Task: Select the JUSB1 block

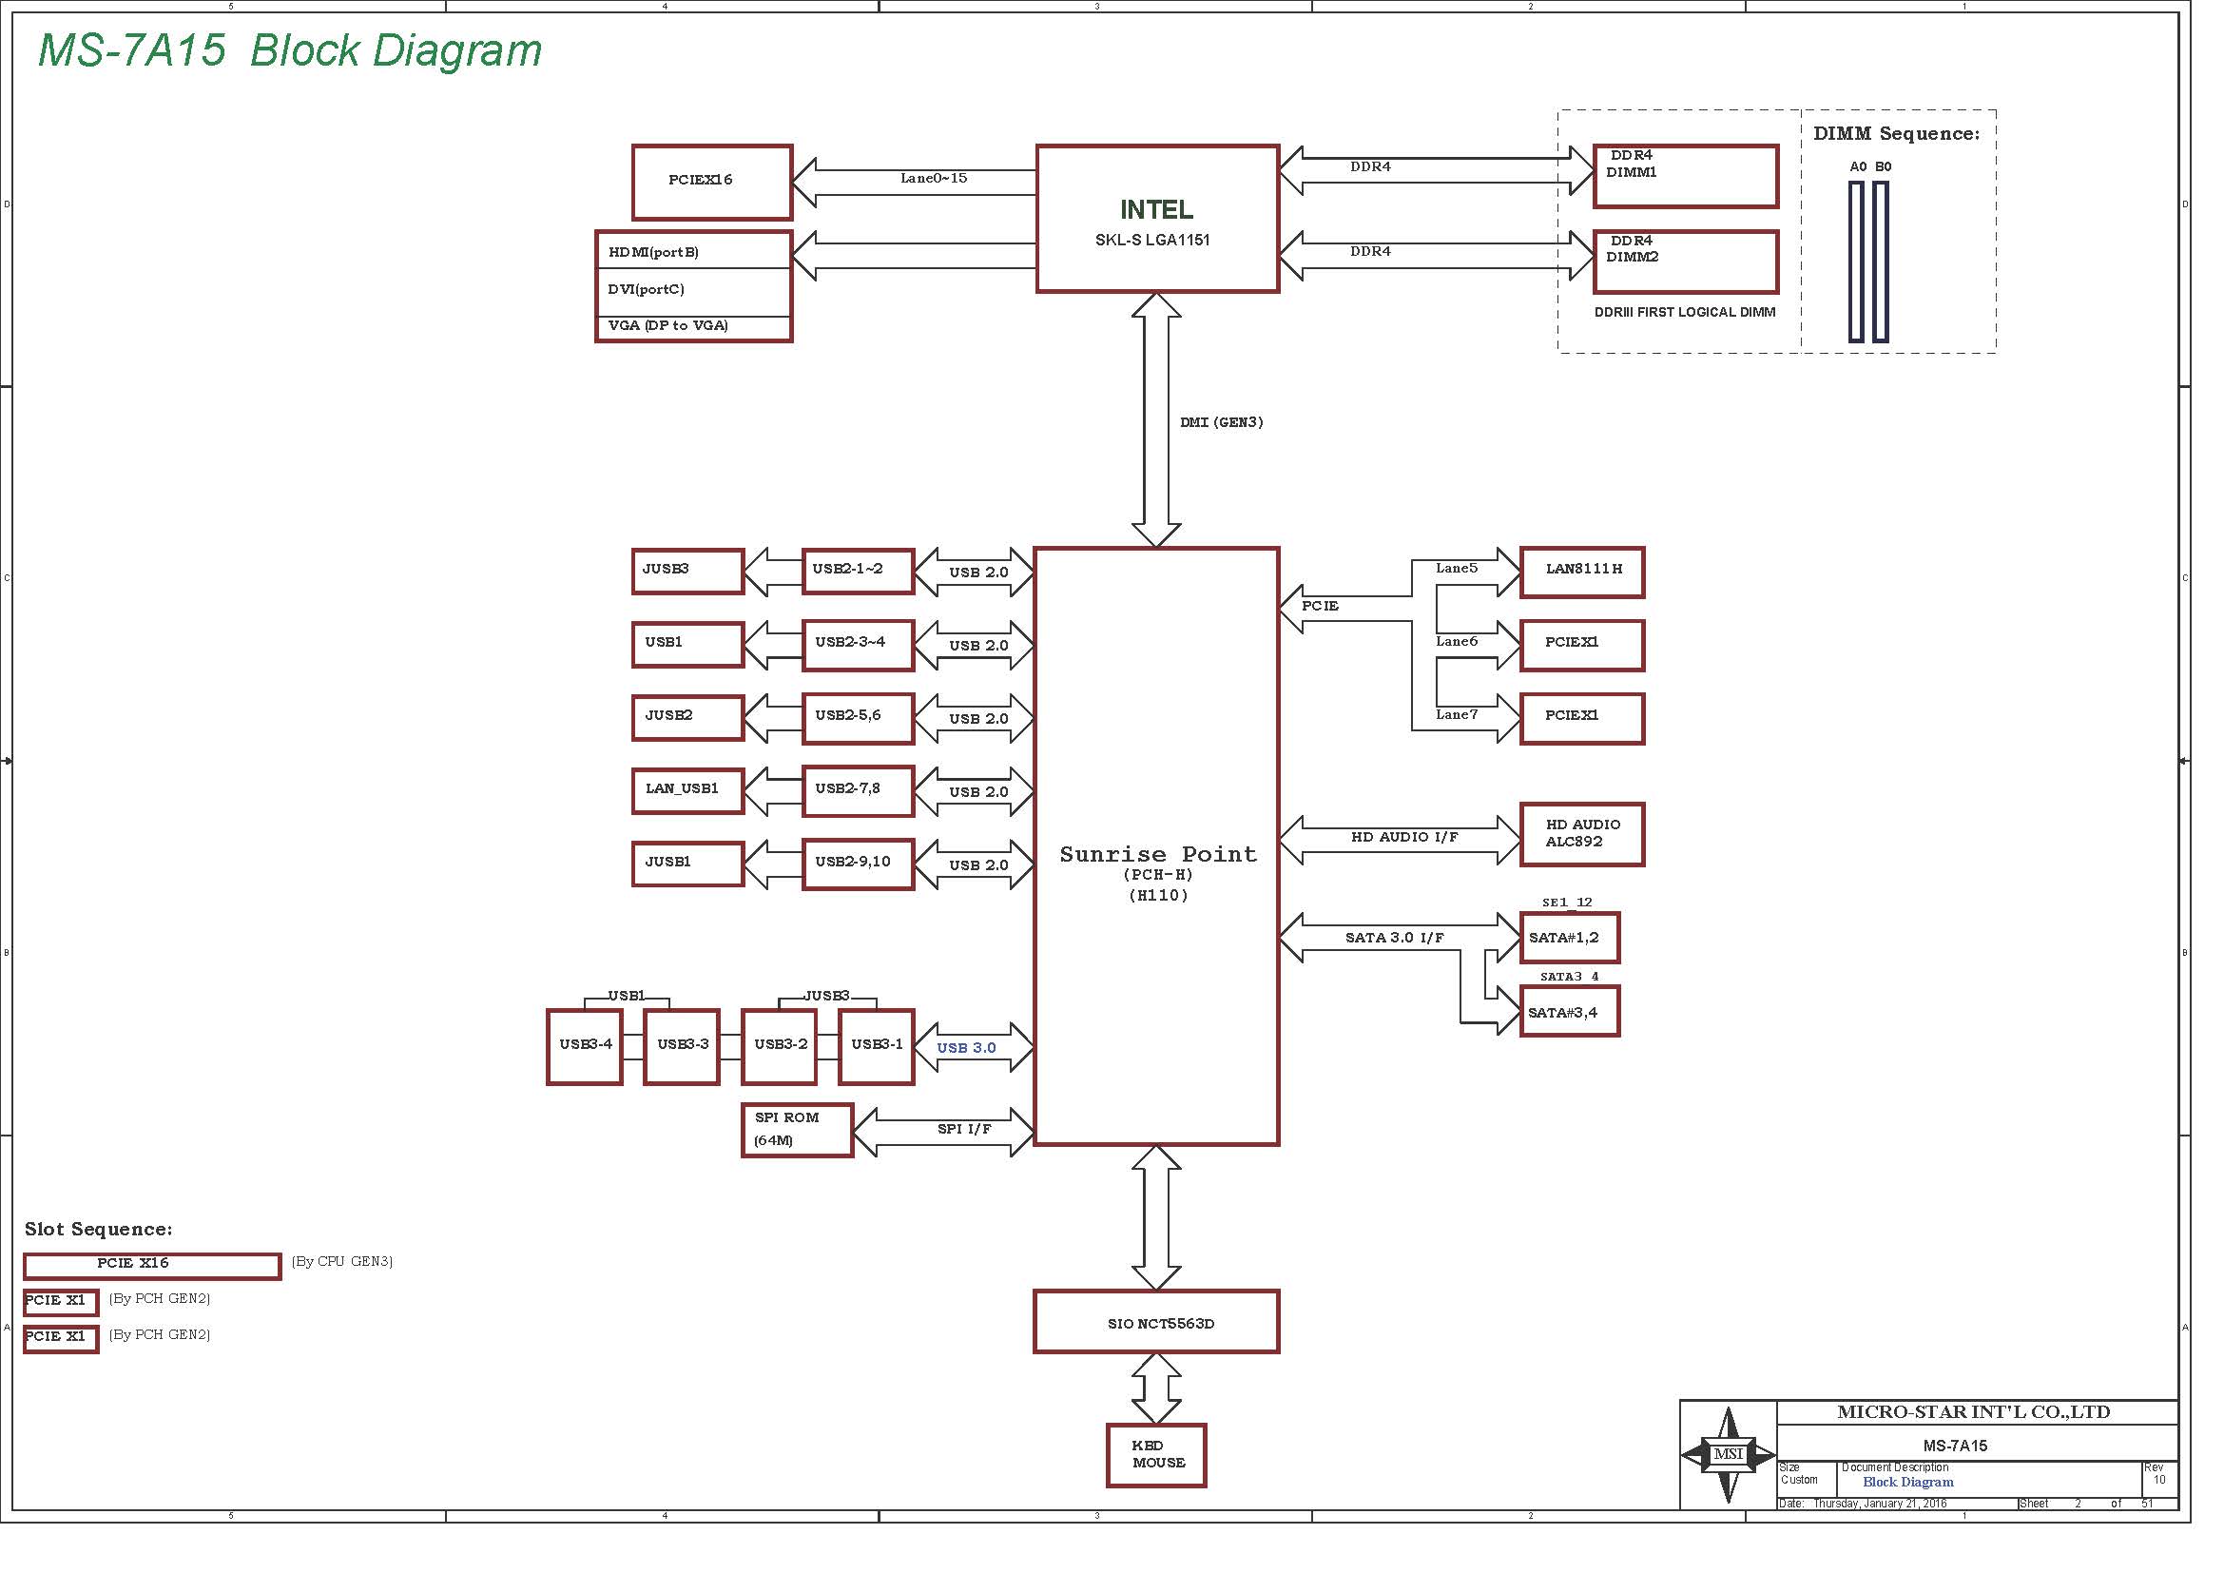Action: tap(687, 863)
